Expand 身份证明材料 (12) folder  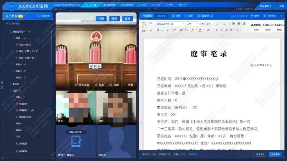pyautogui.click(x=20, y=32)
